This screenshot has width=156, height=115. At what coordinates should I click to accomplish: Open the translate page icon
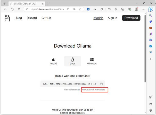pyautogui.click(x=74, y=9)
